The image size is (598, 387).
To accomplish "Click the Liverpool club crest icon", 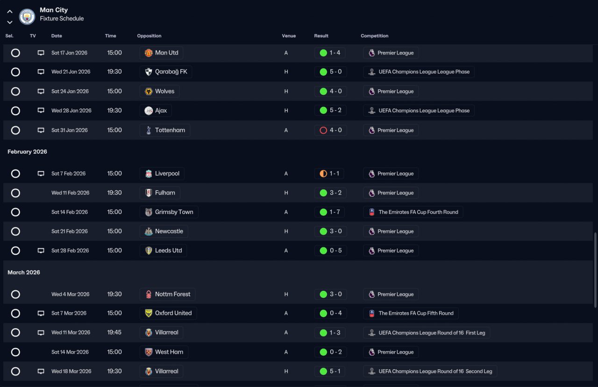I will coord(149,174).
